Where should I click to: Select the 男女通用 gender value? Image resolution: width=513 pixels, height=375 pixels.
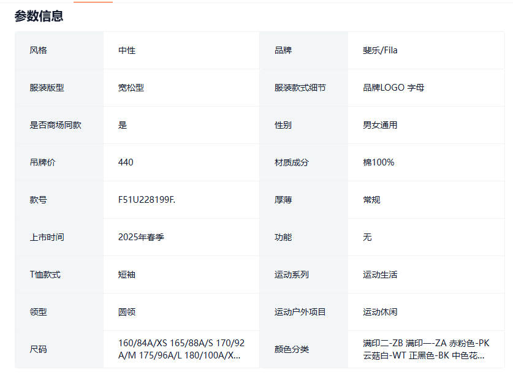click(380, 125)
